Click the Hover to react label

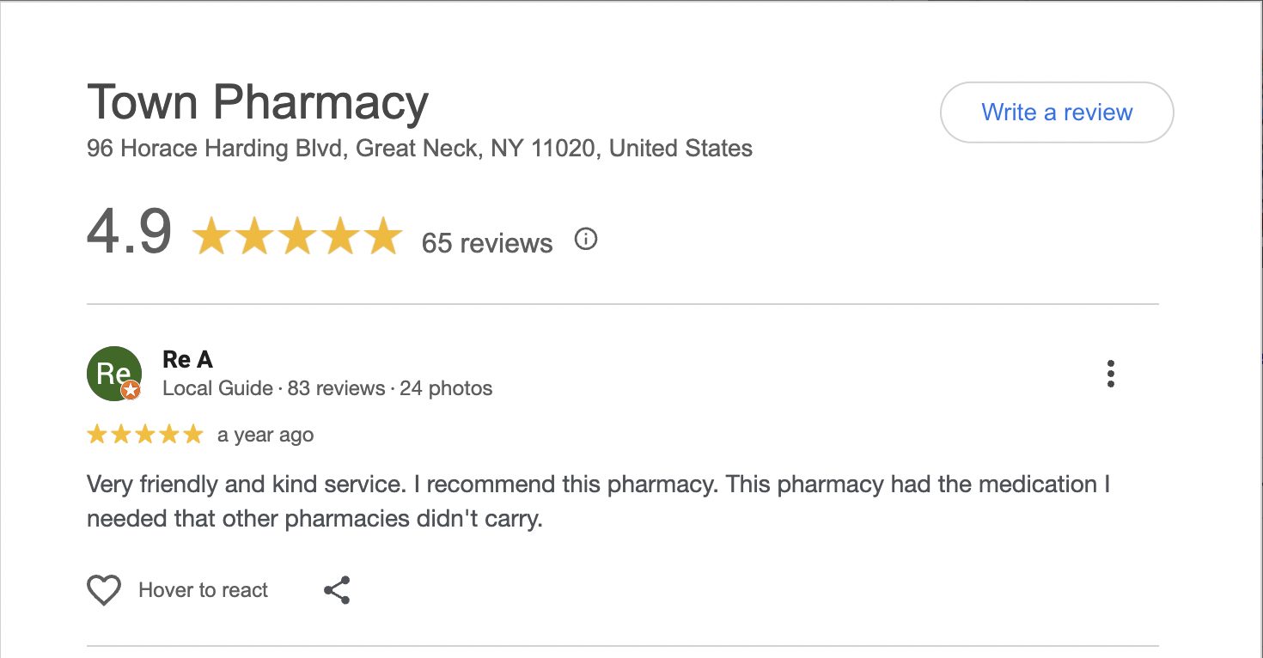pos(203,590)
